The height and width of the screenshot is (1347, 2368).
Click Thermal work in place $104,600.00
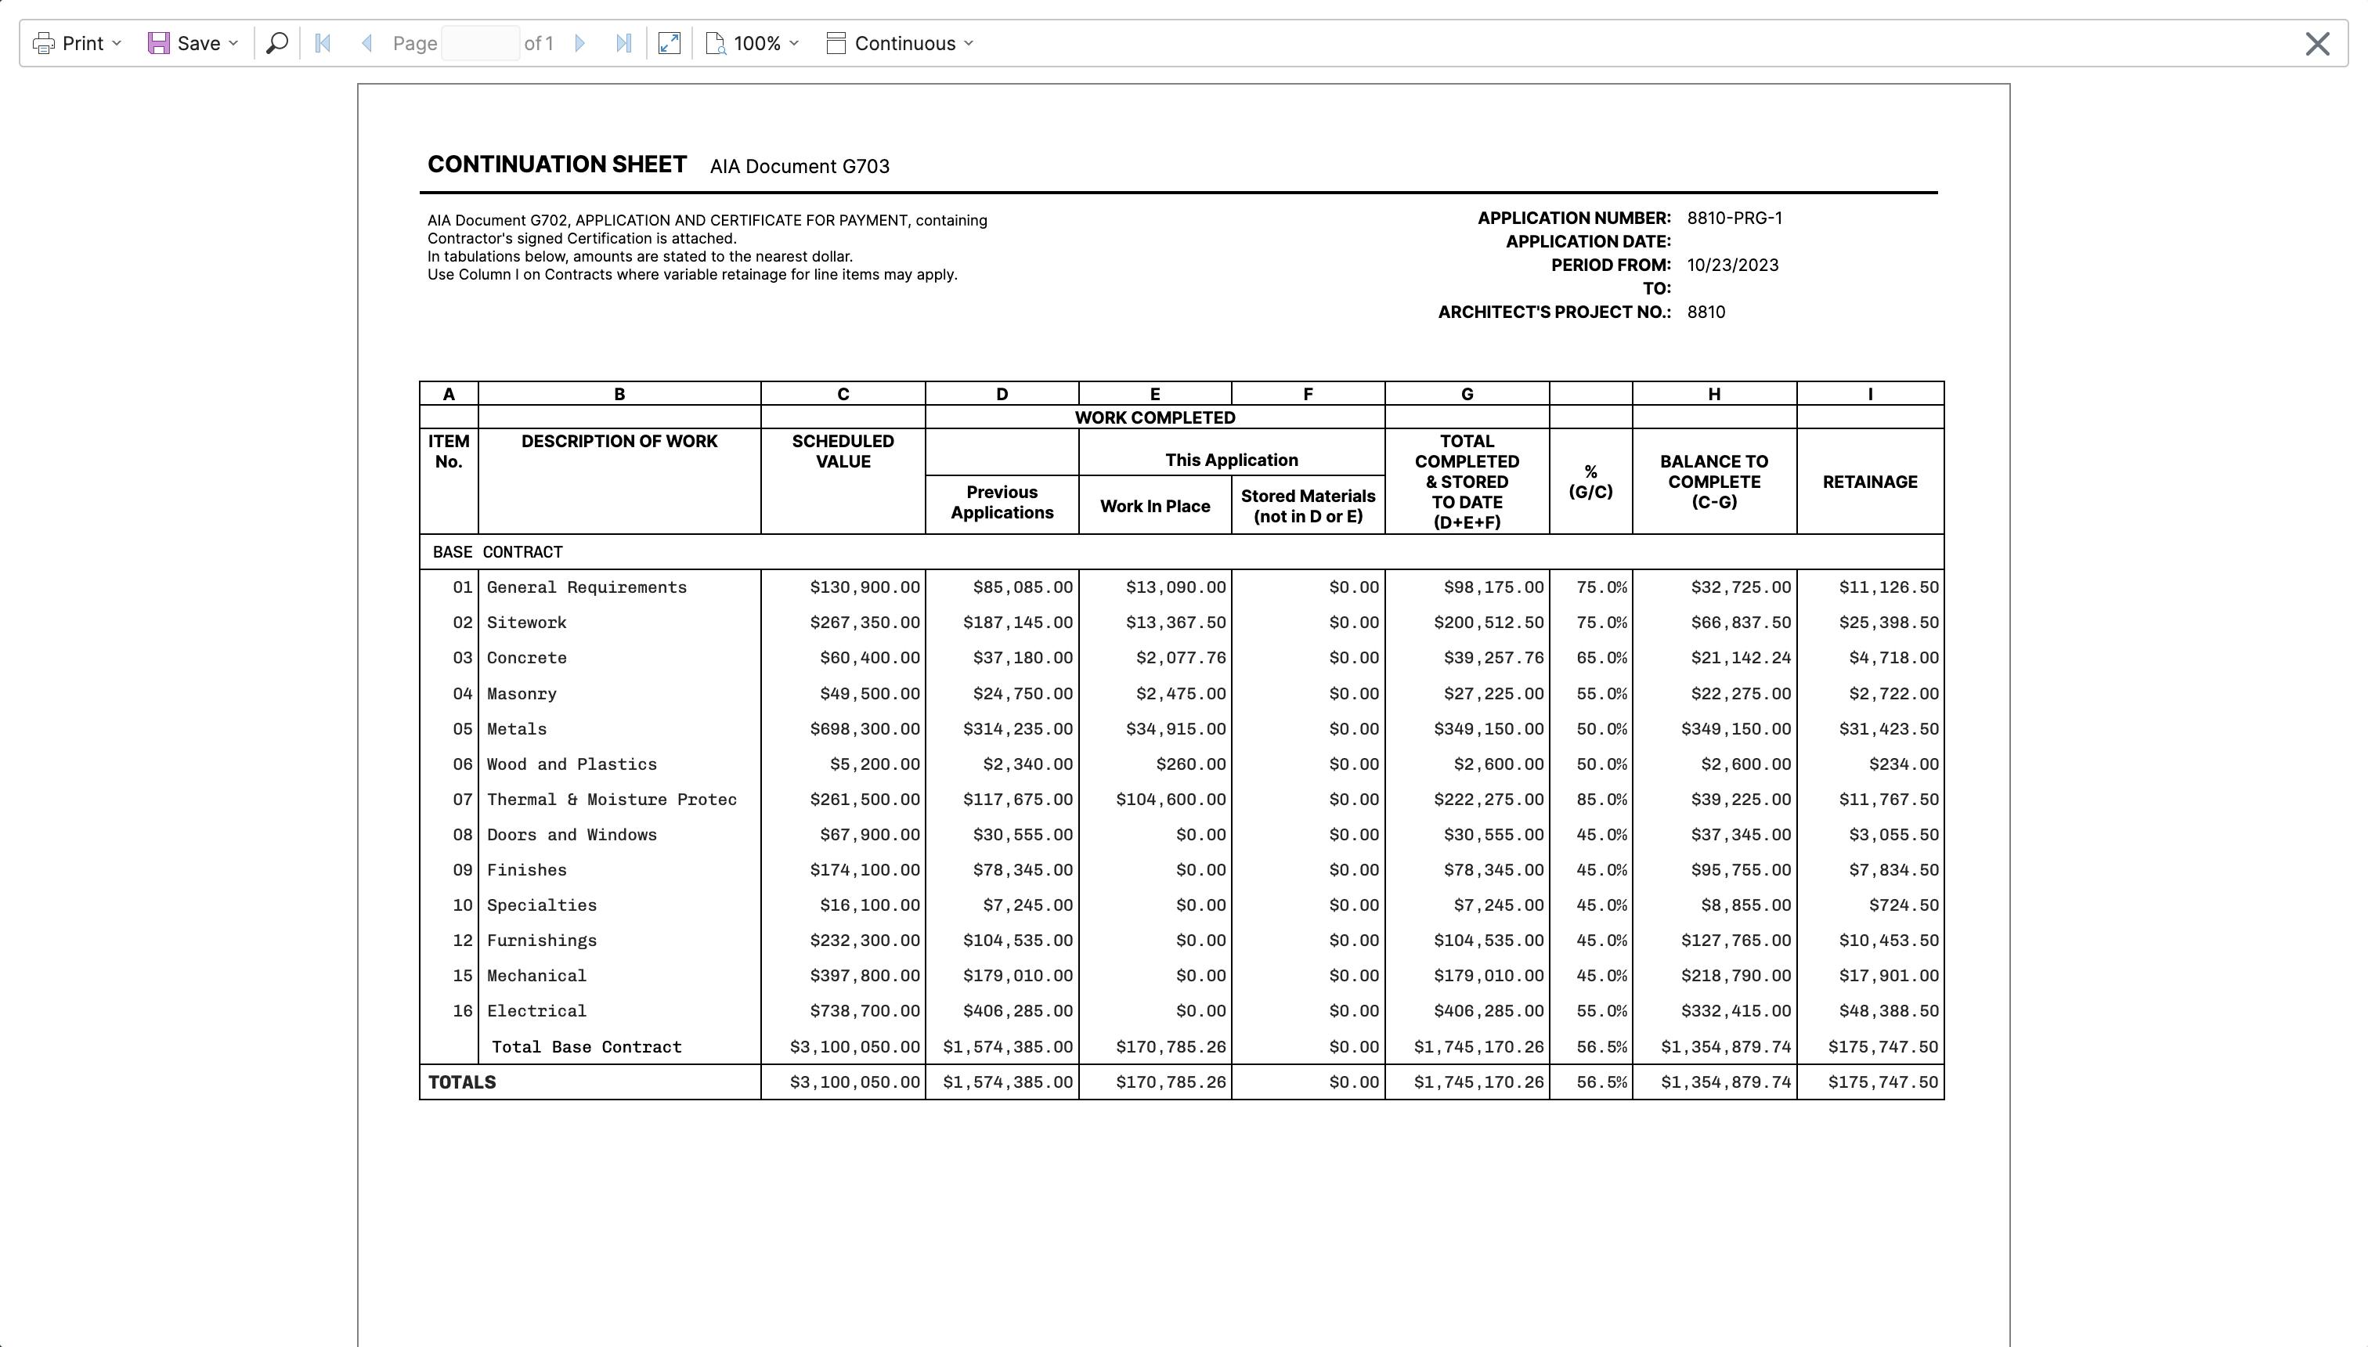(x=1171, y=800)
